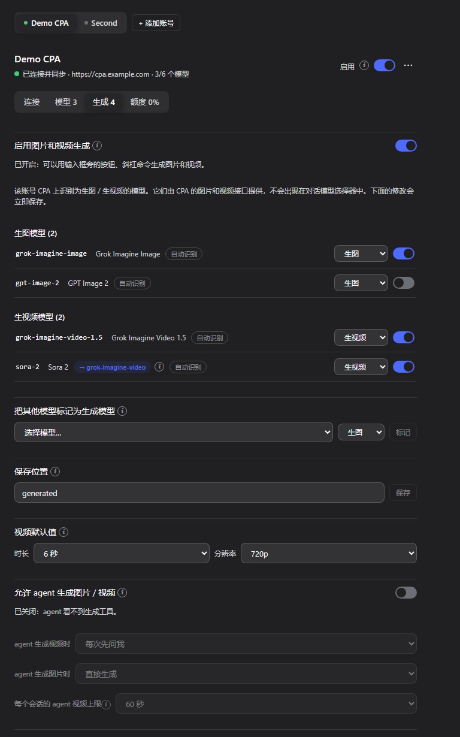Viewport: 460px width, 737px height.
Task: Enable the gpt-image-2 model toggle
Action: [x=404, y=283]
